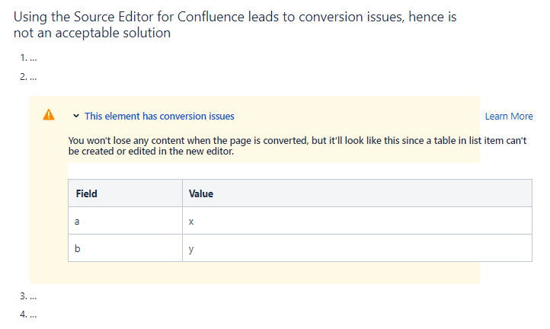Screen dimensions: 550x329
Task: Click table cell containing 'b'
Action: click(x=125, y=248)
